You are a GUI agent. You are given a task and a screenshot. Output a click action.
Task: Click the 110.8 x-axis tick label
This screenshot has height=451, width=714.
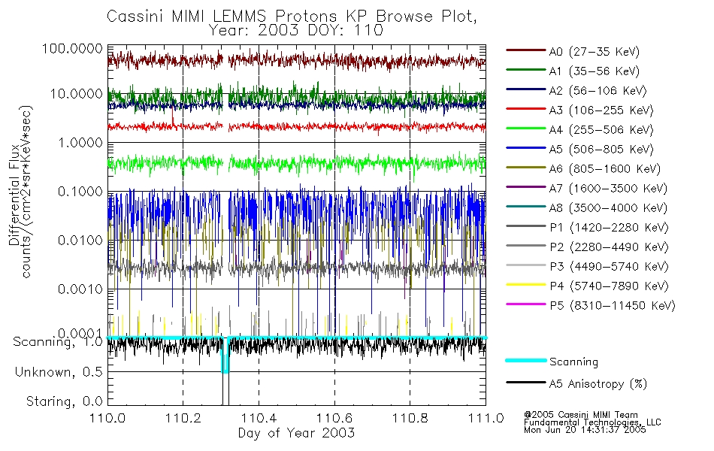(410, 418)
